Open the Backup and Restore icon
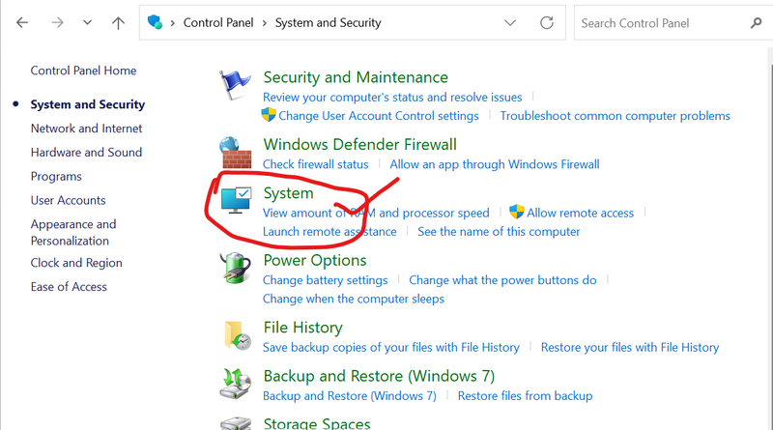 (x=236, y=385)
